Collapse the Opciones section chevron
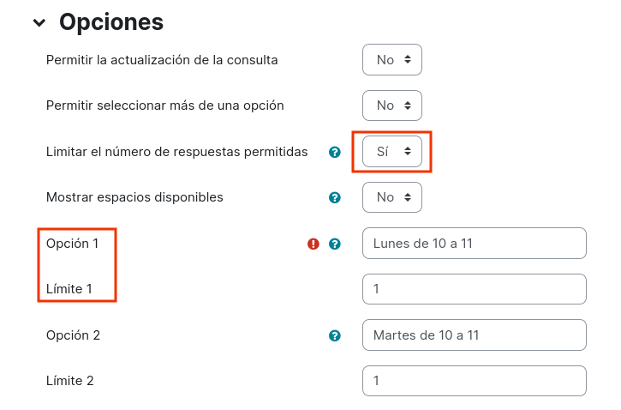Viewport: 621px width, 410px height. 39,22
